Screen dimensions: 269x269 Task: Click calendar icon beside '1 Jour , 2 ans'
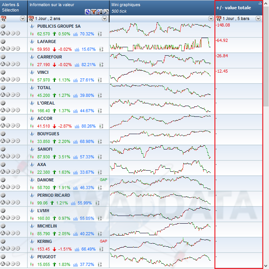coord(31,19)
